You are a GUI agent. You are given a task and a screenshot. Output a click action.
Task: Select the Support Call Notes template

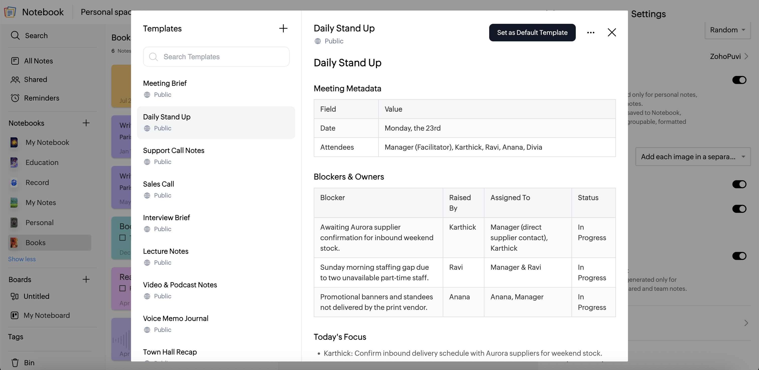pyautogui.click(x=216, y=156)
